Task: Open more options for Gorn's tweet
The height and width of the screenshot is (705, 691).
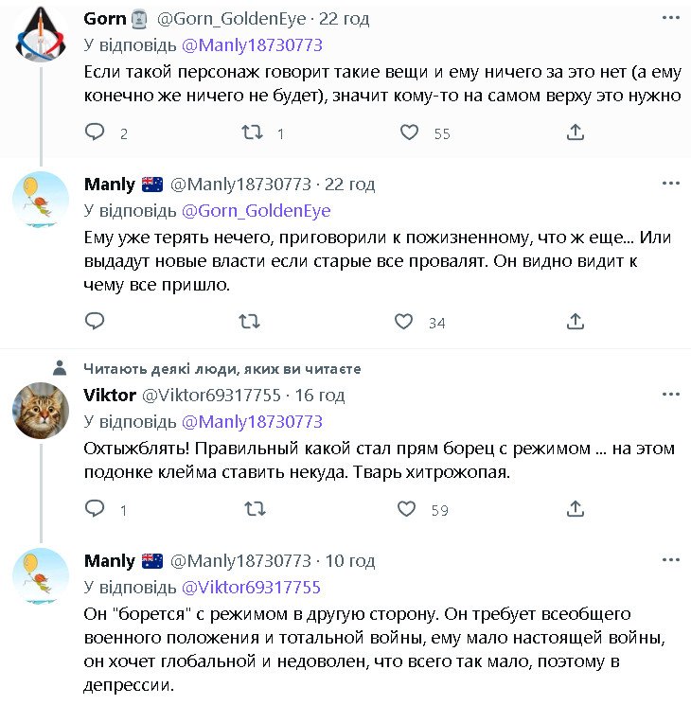Action: click(671, 18)
